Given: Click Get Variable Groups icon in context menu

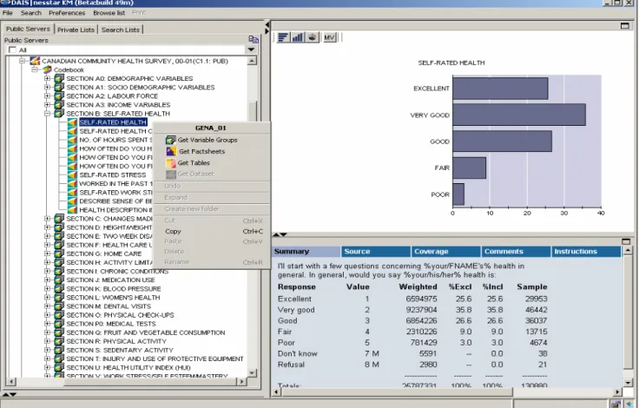Looking at the screenshot, I should [x=171, y=141].
